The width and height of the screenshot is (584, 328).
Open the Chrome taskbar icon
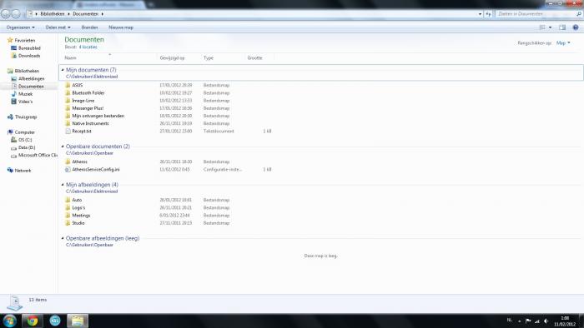coord(33,321)
